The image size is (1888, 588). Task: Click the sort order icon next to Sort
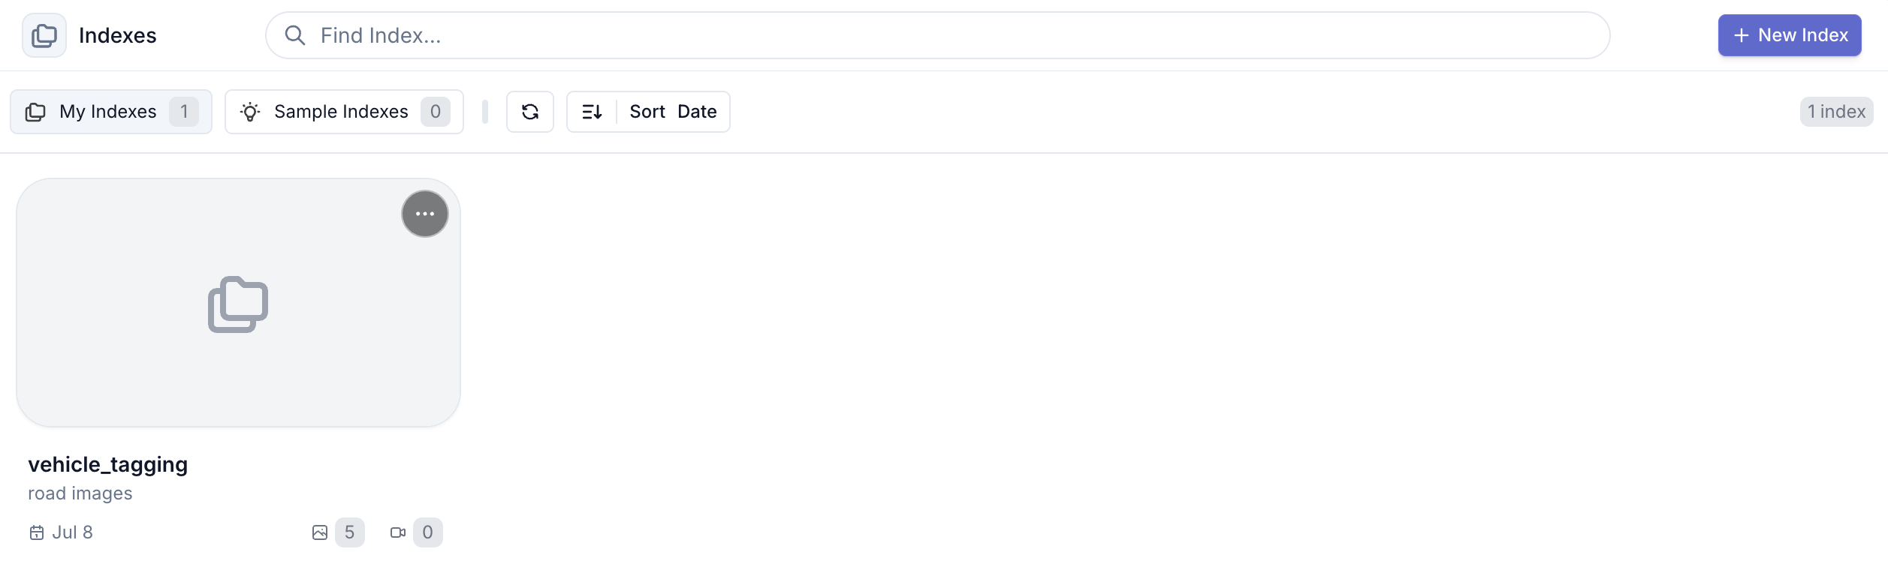592,111
